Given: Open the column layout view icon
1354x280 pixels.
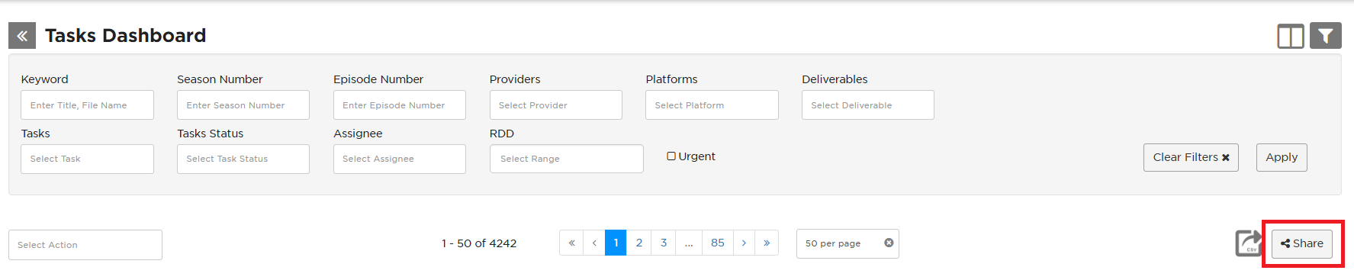Looking at the screenshot, I should click(1291, 36).
